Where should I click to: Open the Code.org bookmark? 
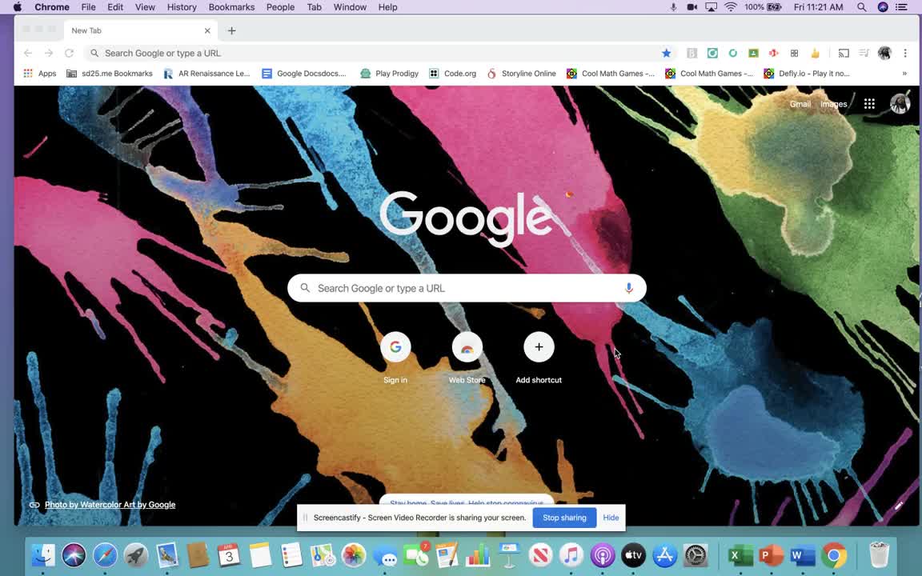(453, 74)
